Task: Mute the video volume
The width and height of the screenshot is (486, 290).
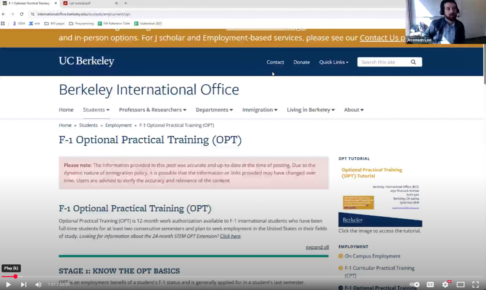Action: click(x=38, y=284)
